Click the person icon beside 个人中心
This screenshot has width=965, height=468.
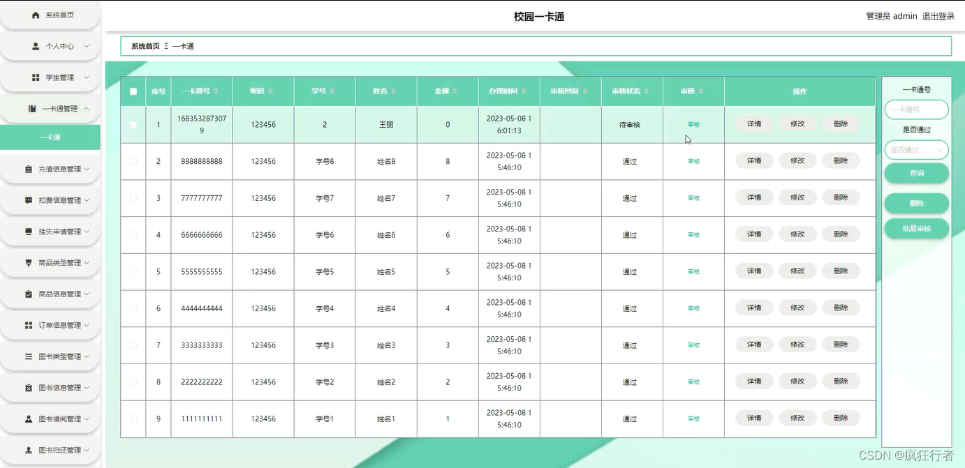pos(36,46)
